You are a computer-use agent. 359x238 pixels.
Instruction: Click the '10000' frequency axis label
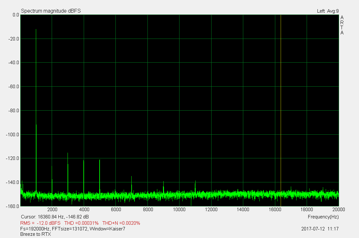[179, 210]
